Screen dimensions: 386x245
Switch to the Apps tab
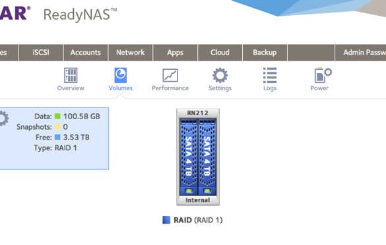coord(175,52)
